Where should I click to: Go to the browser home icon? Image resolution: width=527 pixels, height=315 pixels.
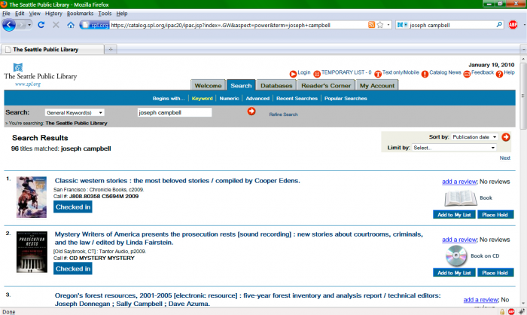pos(71,25)
